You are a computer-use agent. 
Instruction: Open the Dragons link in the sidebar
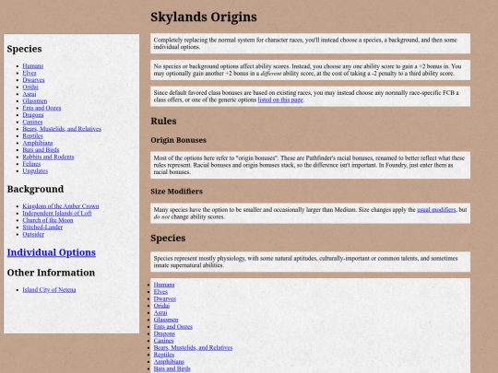click(32, 115)
